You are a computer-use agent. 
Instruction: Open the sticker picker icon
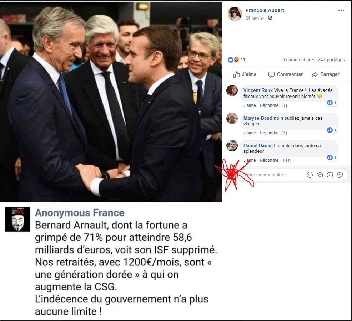pos(340,175)
